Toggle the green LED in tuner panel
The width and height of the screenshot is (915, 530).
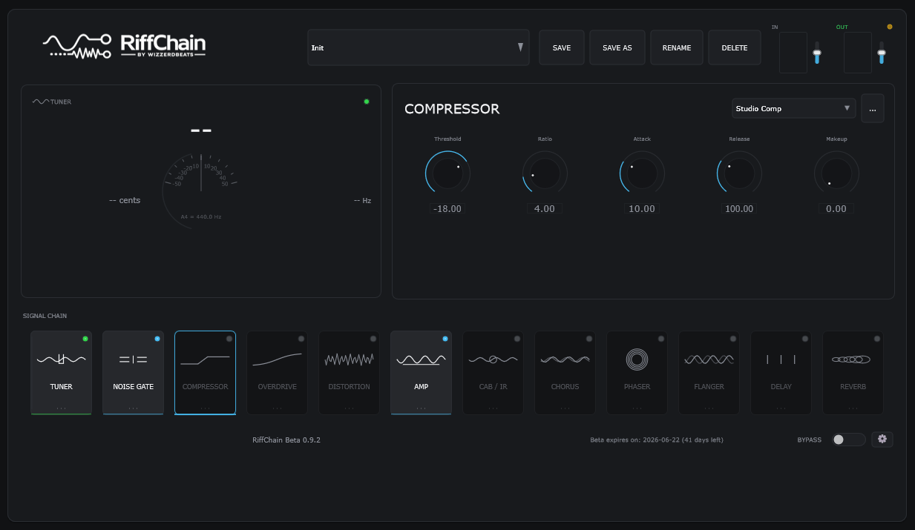(367, 102)
